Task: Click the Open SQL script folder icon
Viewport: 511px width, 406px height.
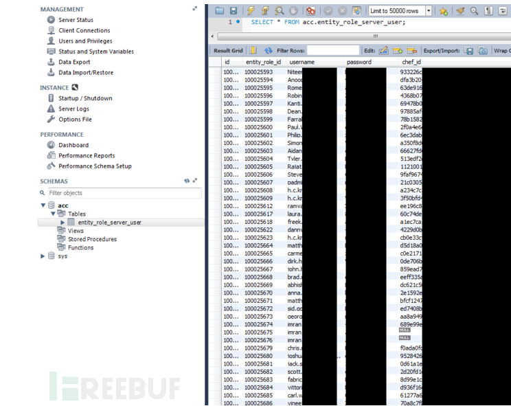Action: [x=220, y=11]
